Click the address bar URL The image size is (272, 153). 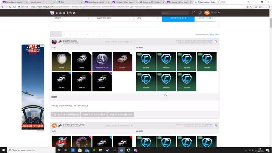(91, 7)
